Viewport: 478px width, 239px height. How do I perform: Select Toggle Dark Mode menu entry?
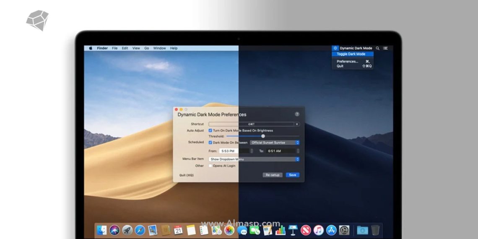352,54
